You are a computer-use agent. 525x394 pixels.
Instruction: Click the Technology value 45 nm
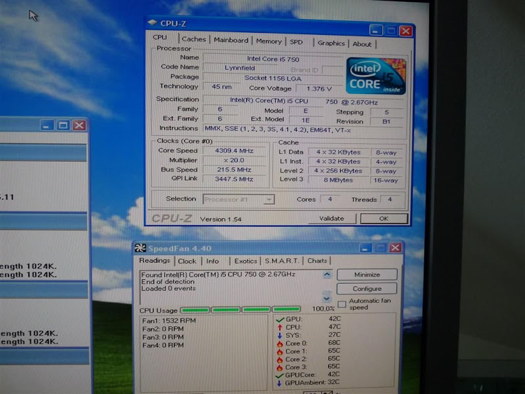click(x=222, y=87)
